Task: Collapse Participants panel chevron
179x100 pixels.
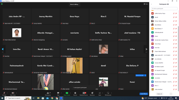Action: point(151,4)
